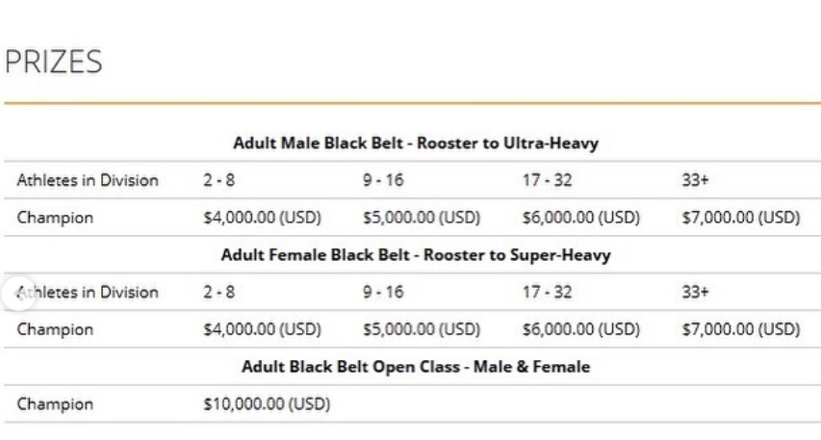Click the 2 - 8 cell in the Female table
The height and width of the screenshot is (440, 821).
218,292
